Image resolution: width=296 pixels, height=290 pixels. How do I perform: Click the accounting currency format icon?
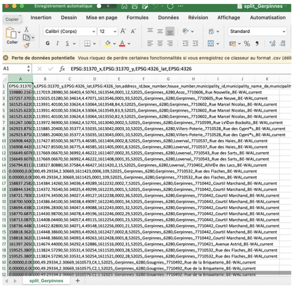(x=233, y=44)
